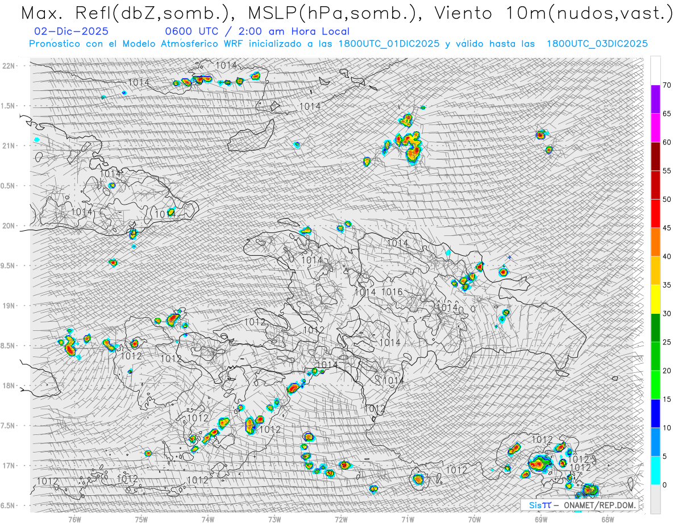Click the colorbar label 10
682x527 pixels.
[667, 428]
